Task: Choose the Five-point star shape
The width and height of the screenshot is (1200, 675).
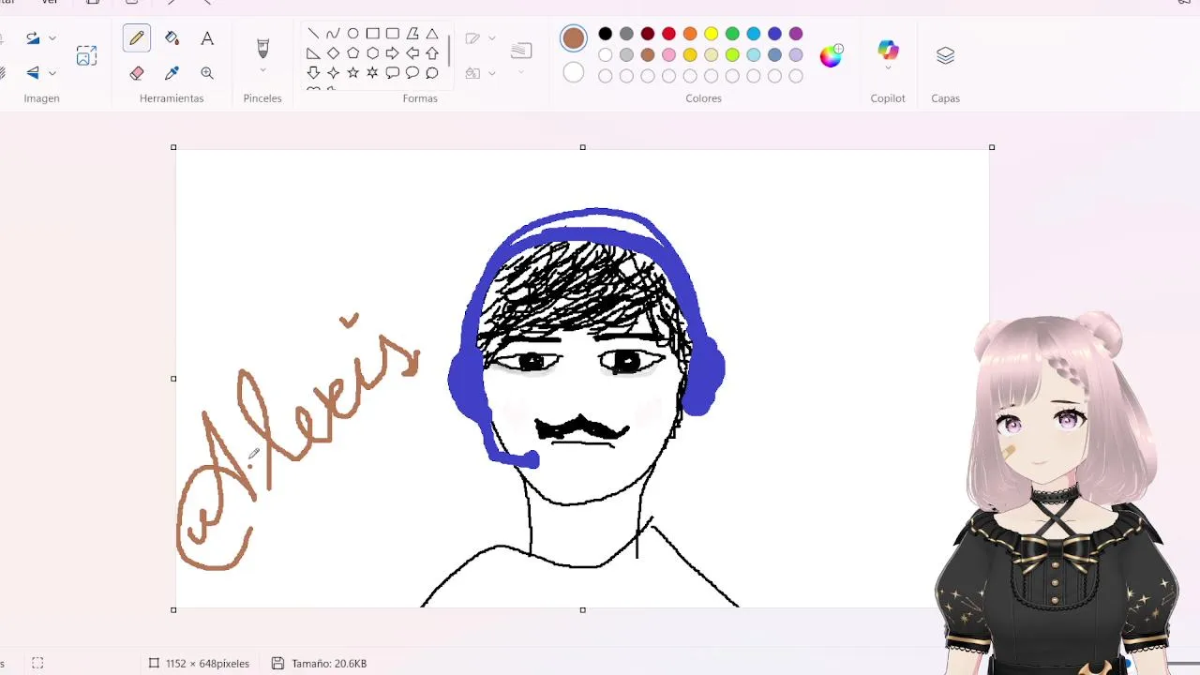Action: (352, 73)
